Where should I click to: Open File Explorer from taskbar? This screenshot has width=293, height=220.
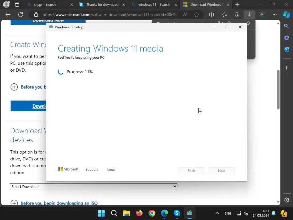(x=127, y=213)
